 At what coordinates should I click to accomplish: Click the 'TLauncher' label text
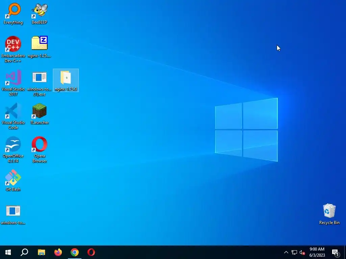point(39,122)
